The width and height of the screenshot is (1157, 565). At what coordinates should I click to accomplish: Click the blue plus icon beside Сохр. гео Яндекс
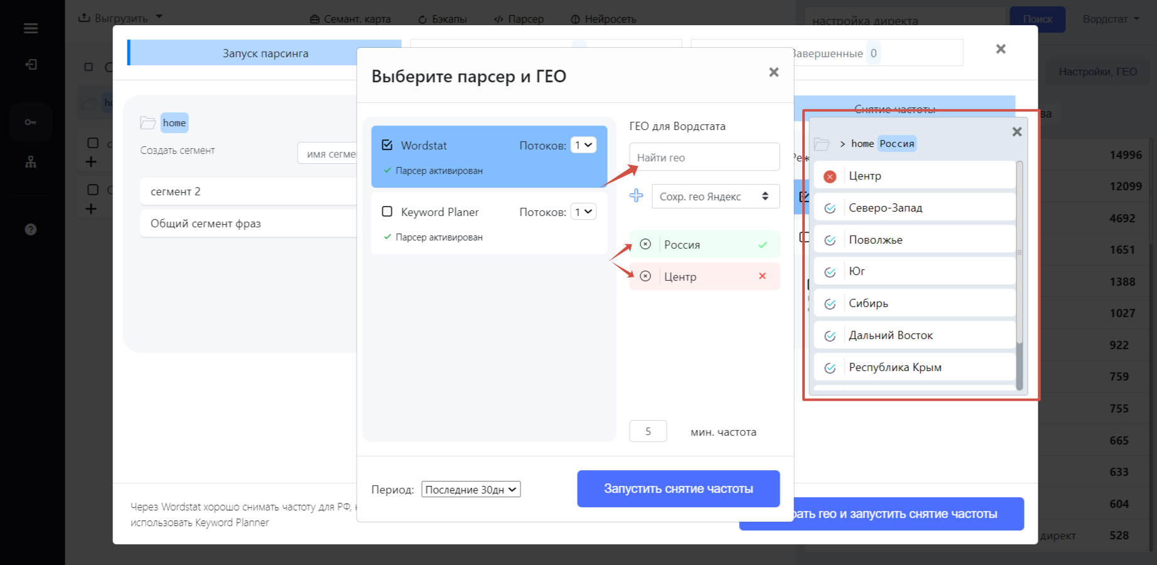click(x=636, y=196)
